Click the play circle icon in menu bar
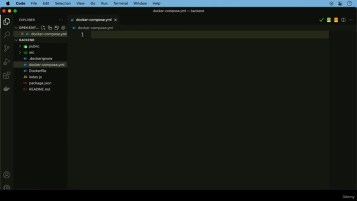Image resolution: width=357 pixels, height=201 pixels. point(331,3)
